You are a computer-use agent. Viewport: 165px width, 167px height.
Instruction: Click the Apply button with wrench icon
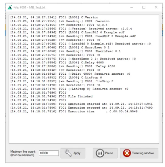coord(73,153)
